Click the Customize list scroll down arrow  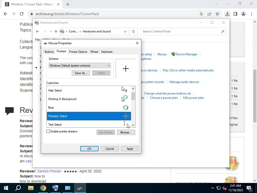[133, 125]
